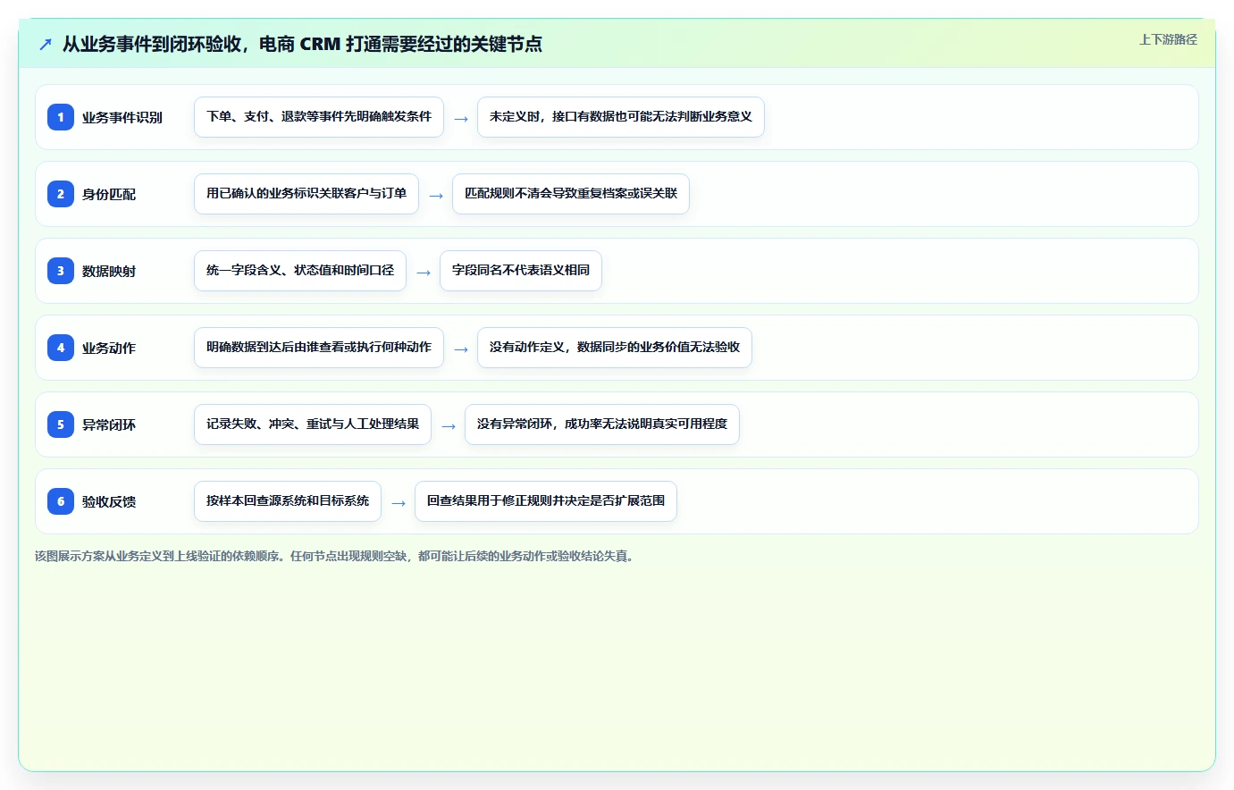Click the 业务动作 label
Image resolution: width=1234 pixels, height=790 pixels.
pyautogui.click(x=109, y=348)
